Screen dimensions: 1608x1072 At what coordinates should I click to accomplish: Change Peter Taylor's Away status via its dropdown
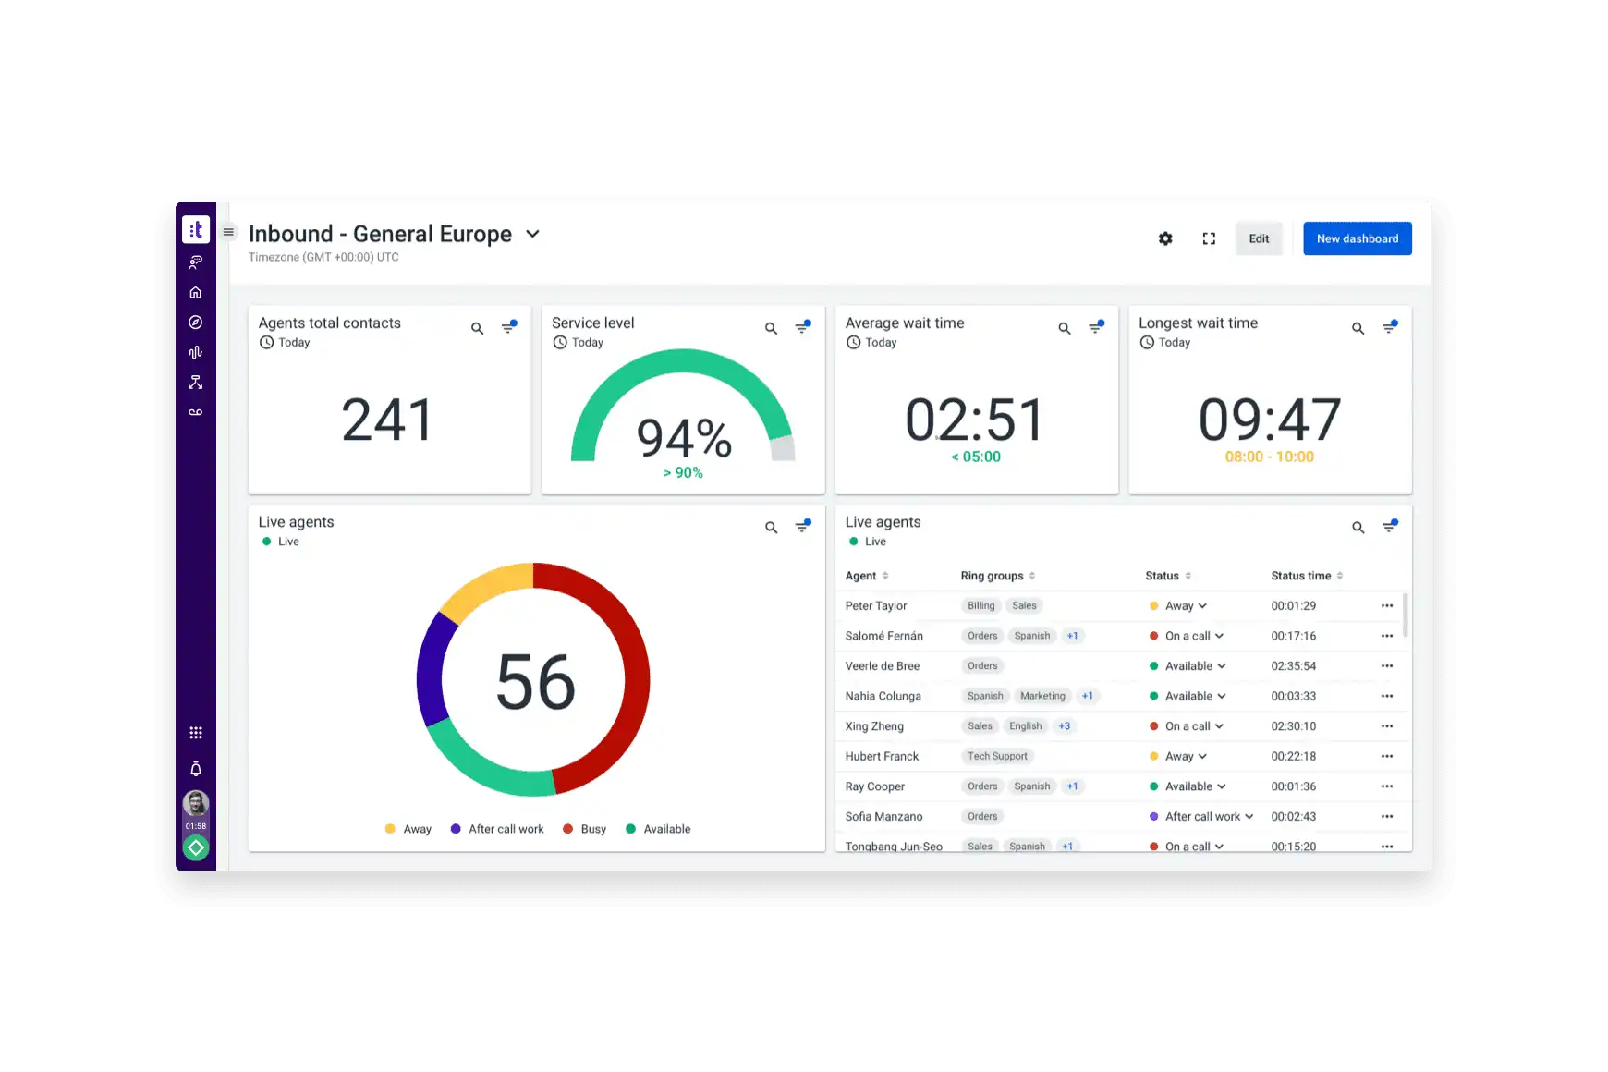(x=1203, y=605)
